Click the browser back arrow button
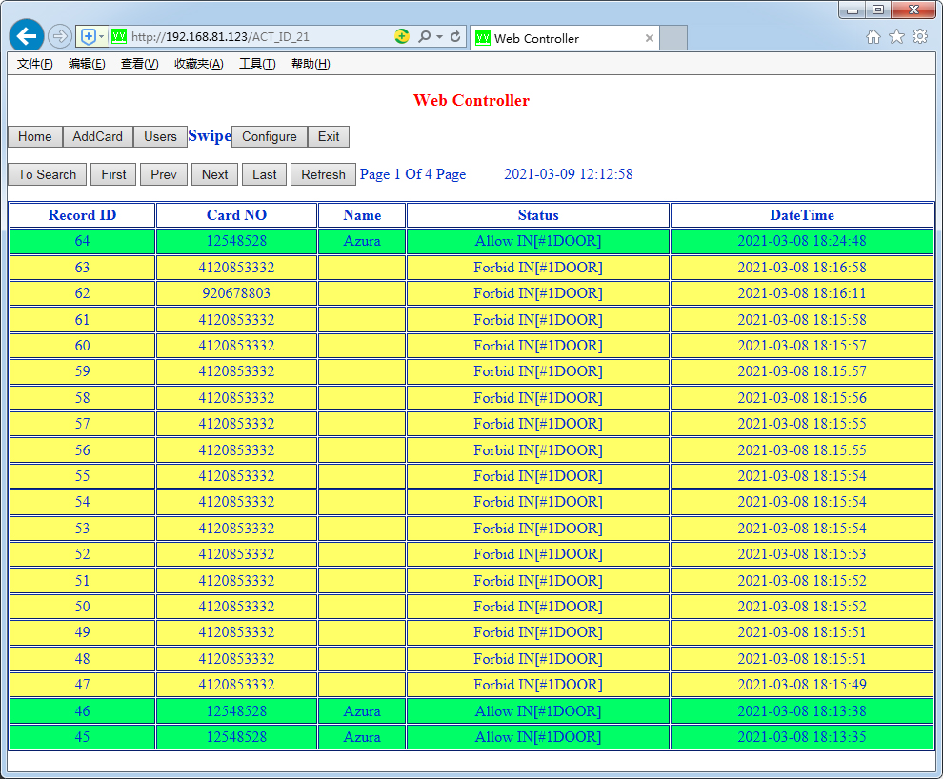 27,36
